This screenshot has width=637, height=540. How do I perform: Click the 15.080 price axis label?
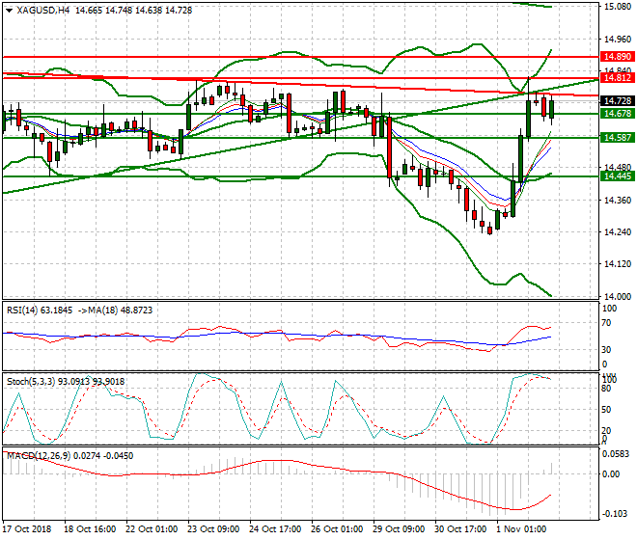[x=618, y=7]
